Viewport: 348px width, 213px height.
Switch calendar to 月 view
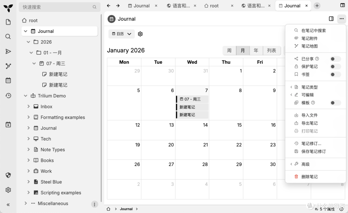(x=243, y=51)
